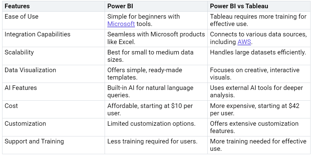Viewport: 313px width, 156px height.
Task: Click the Customization row label
Action: (x=25, y=124)
